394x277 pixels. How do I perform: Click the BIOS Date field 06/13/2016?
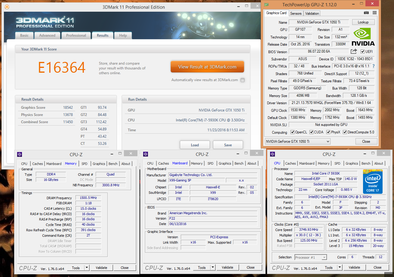213,224
